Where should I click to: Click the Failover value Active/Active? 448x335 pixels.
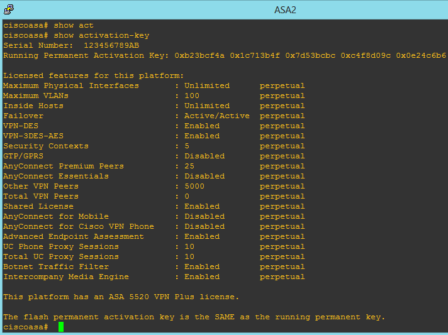coord(217,116)
